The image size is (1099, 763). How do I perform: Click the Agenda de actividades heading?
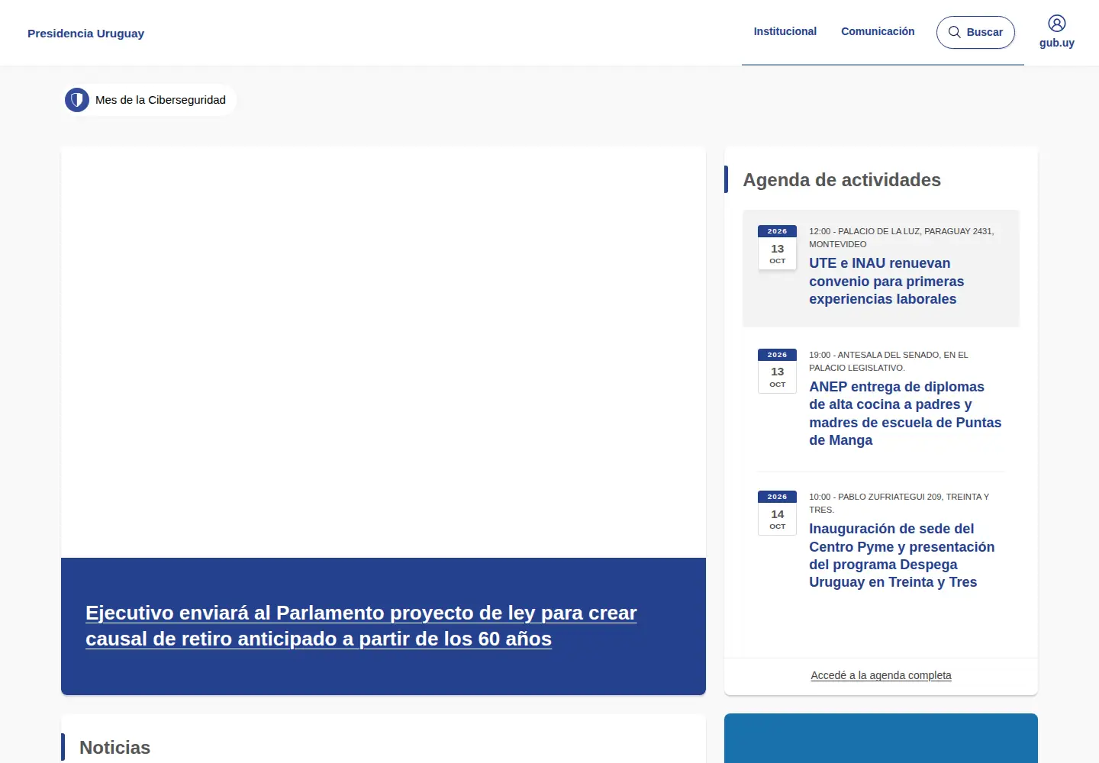(842, 180)
